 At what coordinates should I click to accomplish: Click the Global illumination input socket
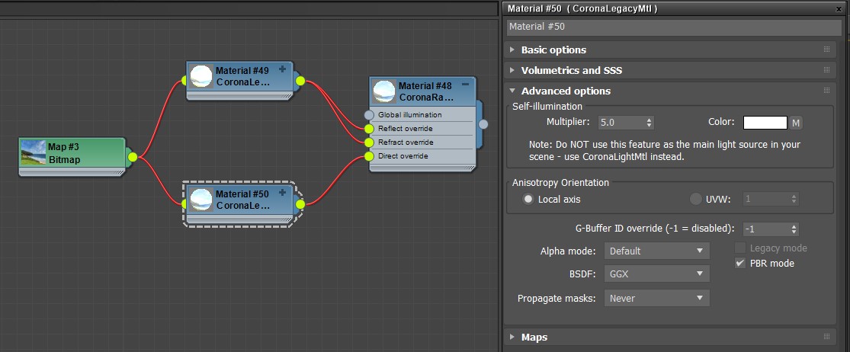pos(370,115)
